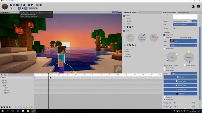Click the Sunlight color button
The height and width of the screenshot is (113, 202).
180,85
